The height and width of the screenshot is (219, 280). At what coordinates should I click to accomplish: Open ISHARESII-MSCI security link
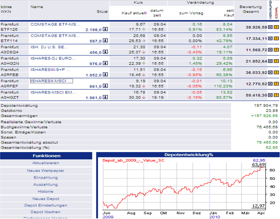pos(51,81)
